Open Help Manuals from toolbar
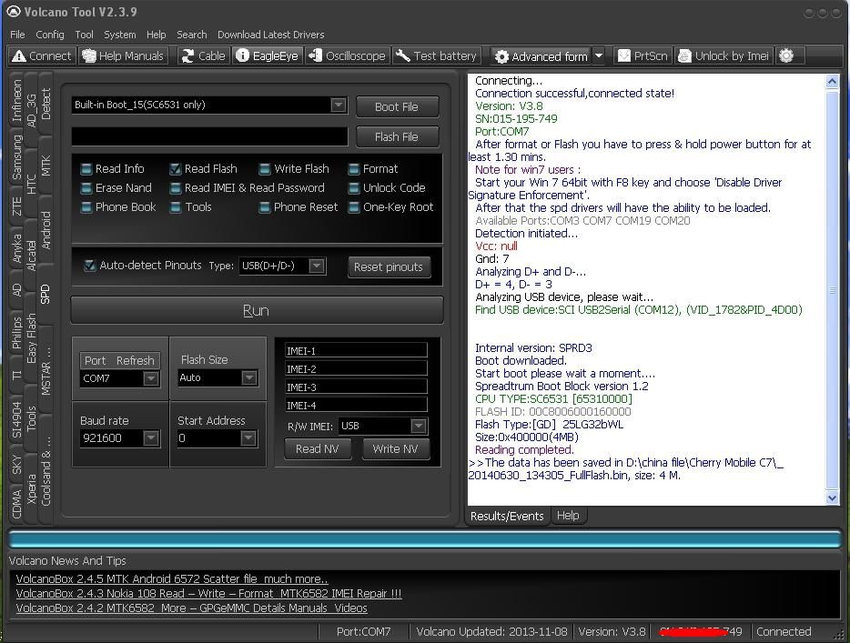 coord(123,55)
